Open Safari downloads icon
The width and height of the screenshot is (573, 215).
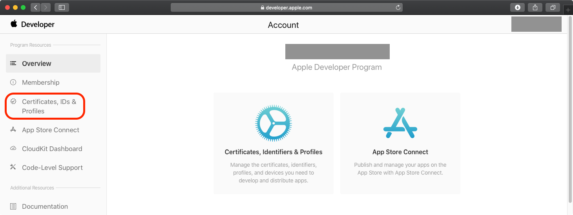(517, 7)
